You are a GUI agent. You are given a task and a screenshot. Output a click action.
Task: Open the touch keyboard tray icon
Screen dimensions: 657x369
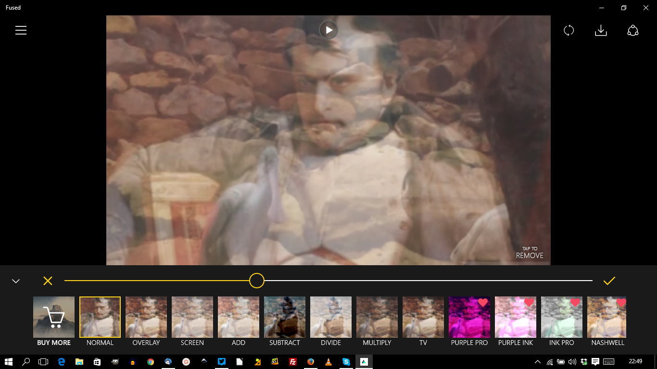point(608,361)
